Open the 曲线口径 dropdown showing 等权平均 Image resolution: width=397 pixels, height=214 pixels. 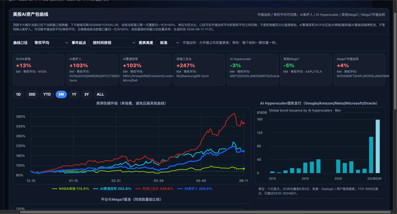coord(49,43)
